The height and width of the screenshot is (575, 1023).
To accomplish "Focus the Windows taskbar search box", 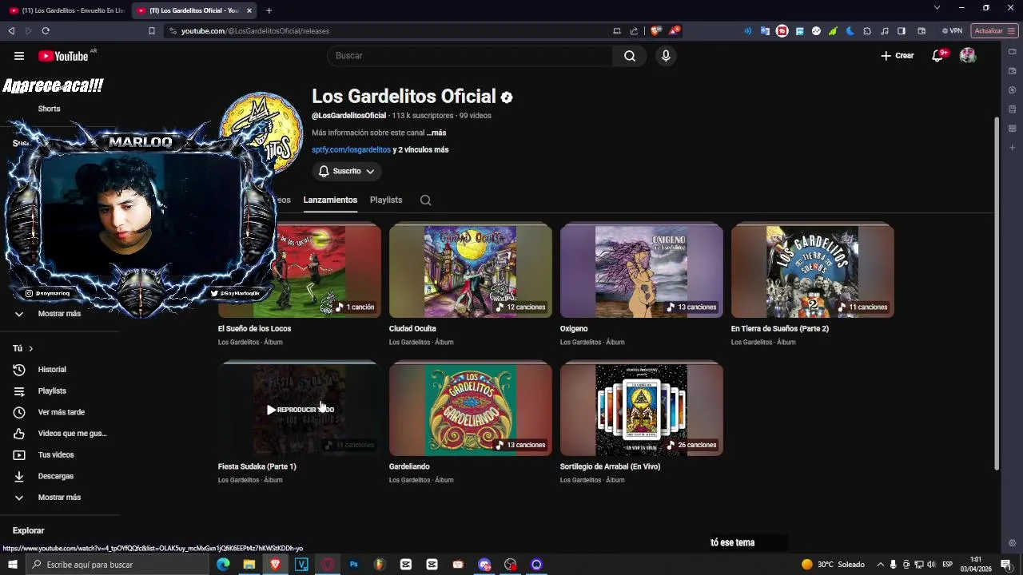I will (117, 565).
